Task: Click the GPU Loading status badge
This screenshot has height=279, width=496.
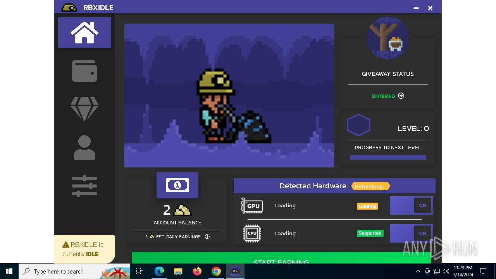Action: click(x=367, y=206)
